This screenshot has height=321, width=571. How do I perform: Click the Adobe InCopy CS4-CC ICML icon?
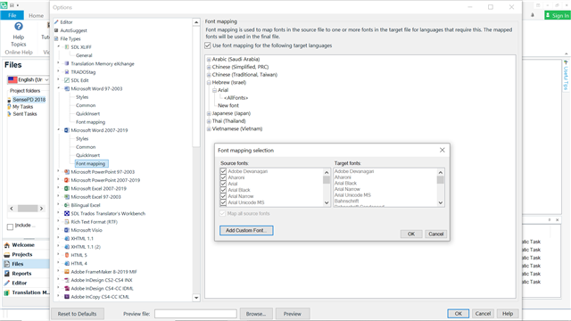67,297
